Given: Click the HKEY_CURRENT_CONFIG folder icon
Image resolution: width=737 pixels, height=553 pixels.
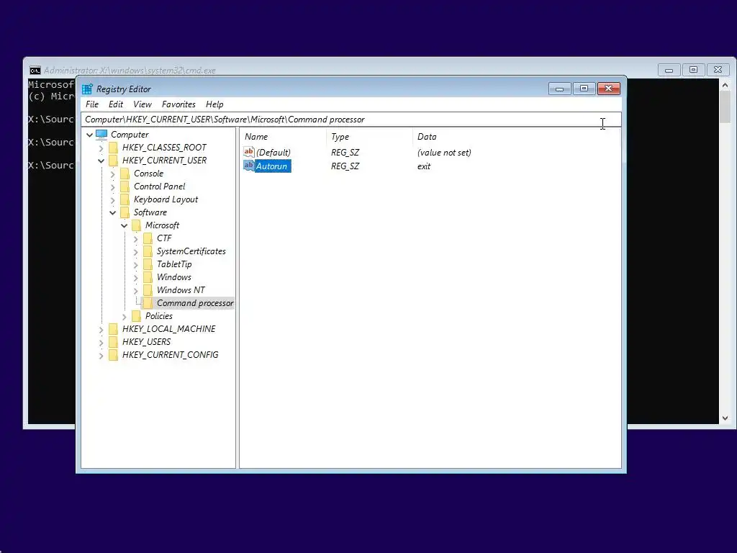Looking at the screenshot, I should [x=113, y=354].
